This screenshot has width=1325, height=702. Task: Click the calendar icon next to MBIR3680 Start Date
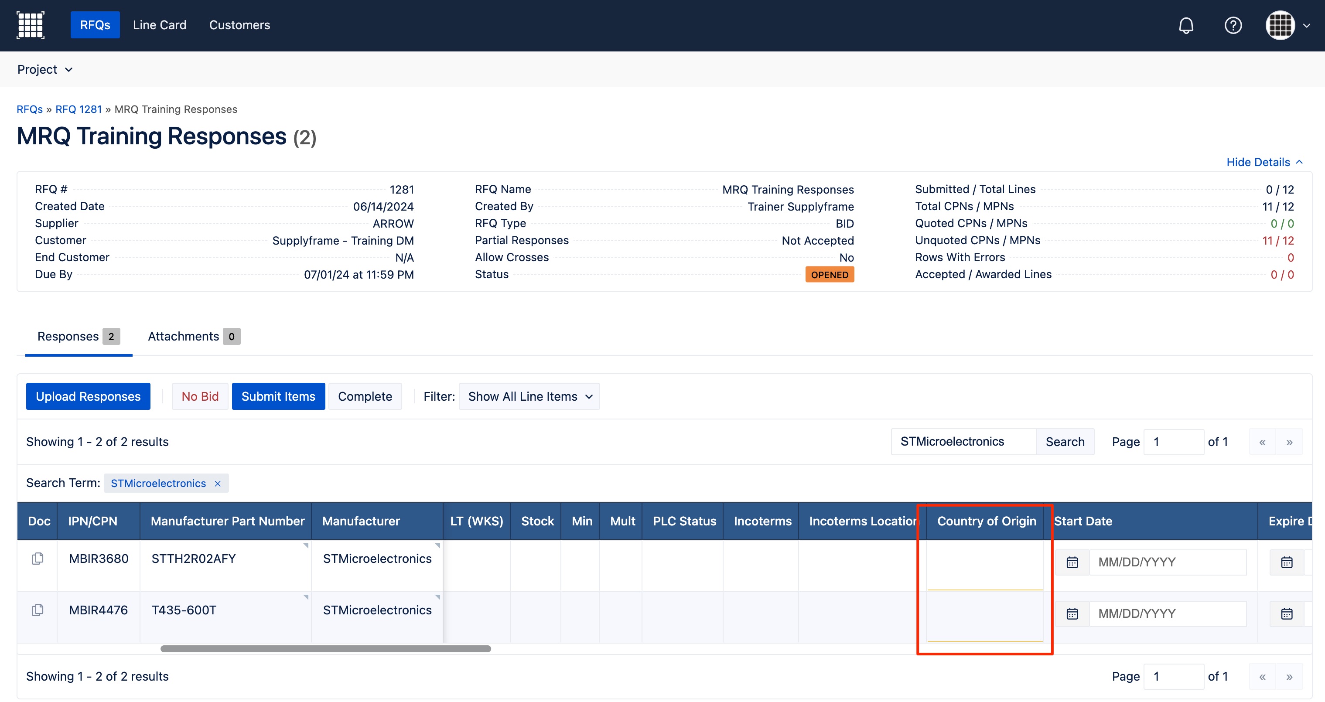click(1072, 562)
